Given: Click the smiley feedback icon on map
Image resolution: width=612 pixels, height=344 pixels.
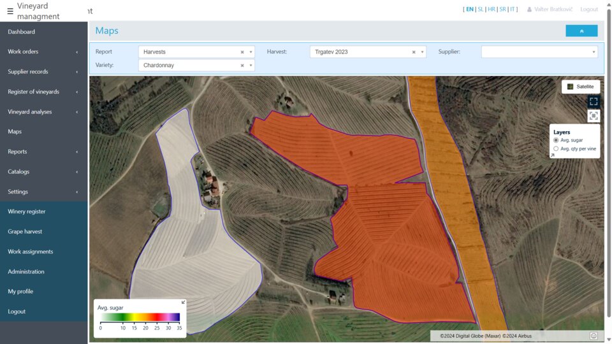Looking at the screenshot, I should (x=594, y=336).
